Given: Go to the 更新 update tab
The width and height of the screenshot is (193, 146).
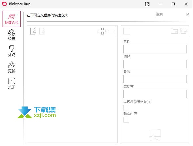Looking at the screenshot, I should click(12, 67).
